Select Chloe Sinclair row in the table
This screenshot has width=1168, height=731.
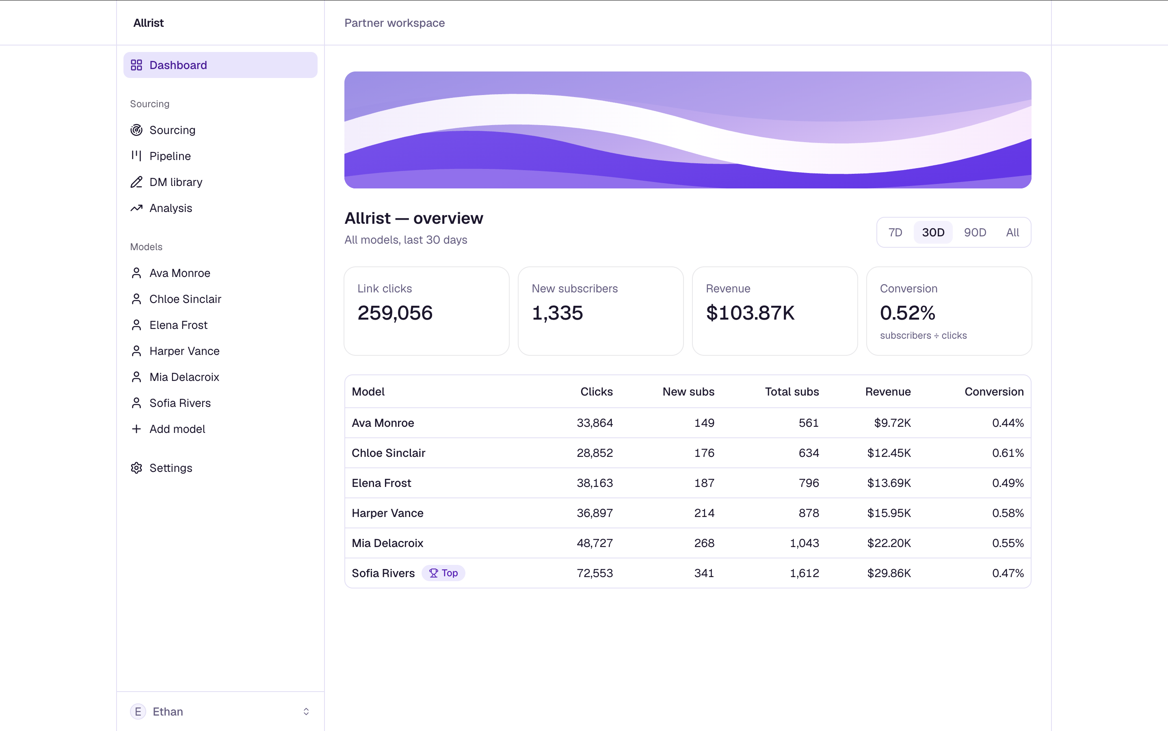click(688, 453)
